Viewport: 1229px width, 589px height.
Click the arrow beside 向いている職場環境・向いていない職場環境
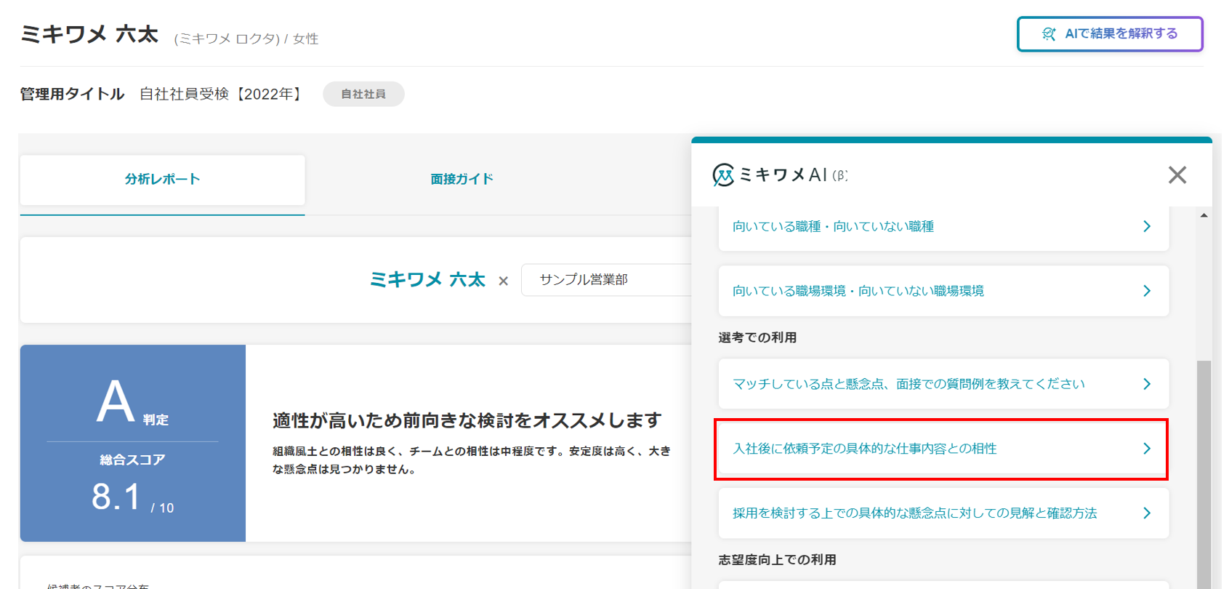(1147, 291)
